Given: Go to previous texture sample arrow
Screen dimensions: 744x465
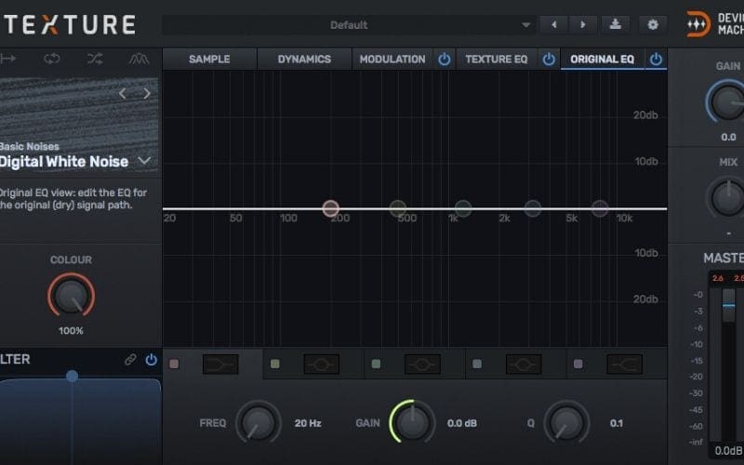Looking at the screenshot, I should 123,94.
